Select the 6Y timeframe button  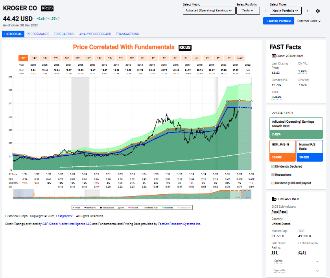tap(175, 58)
